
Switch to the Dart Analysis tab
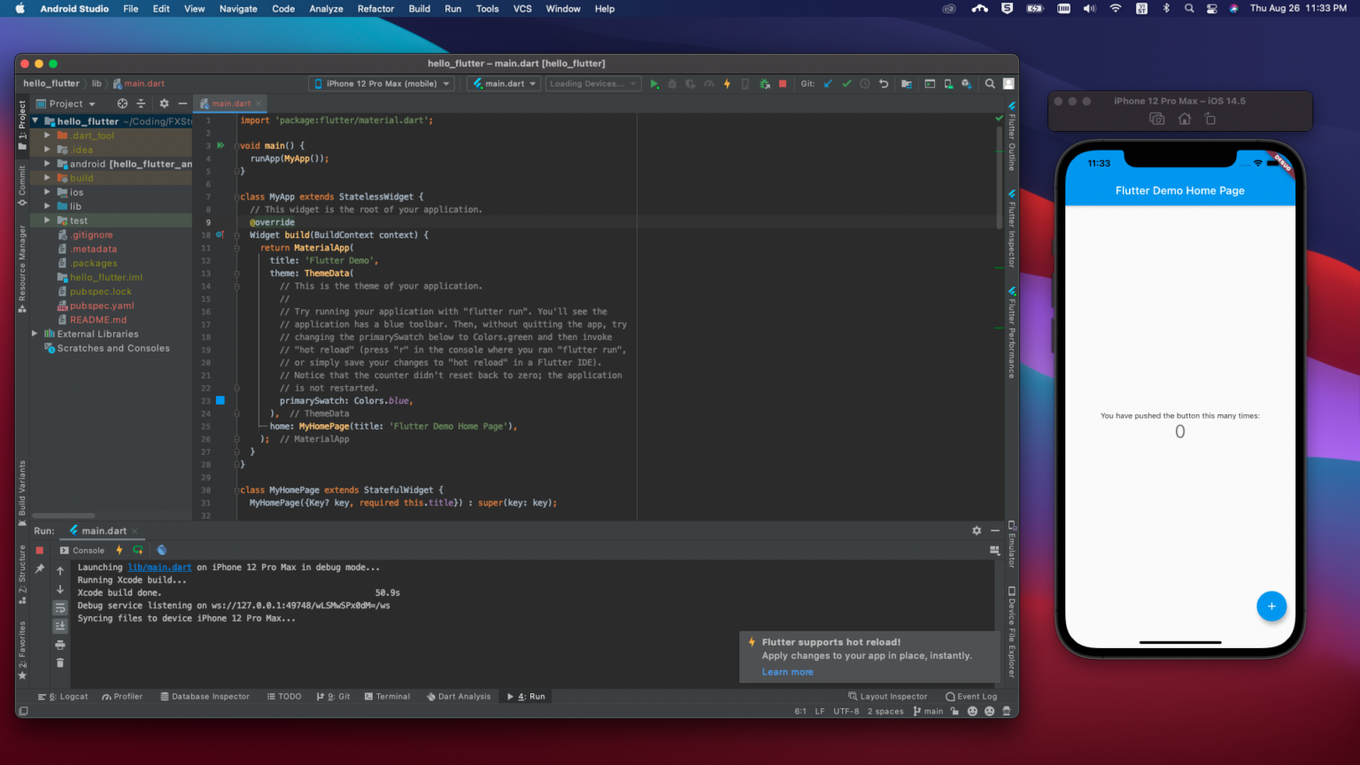pyautogui.click(x=459, y=696)
